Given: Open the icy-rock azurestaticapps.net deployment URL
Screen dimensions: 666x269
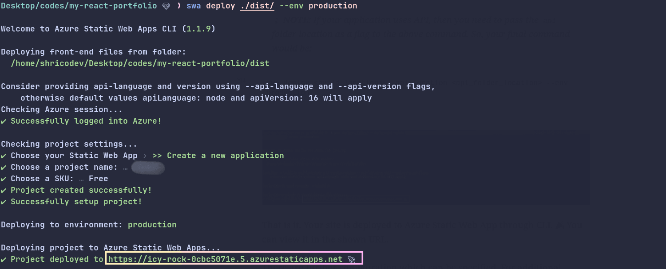Looking at the screenshot, I should click(x=226, y=259).
